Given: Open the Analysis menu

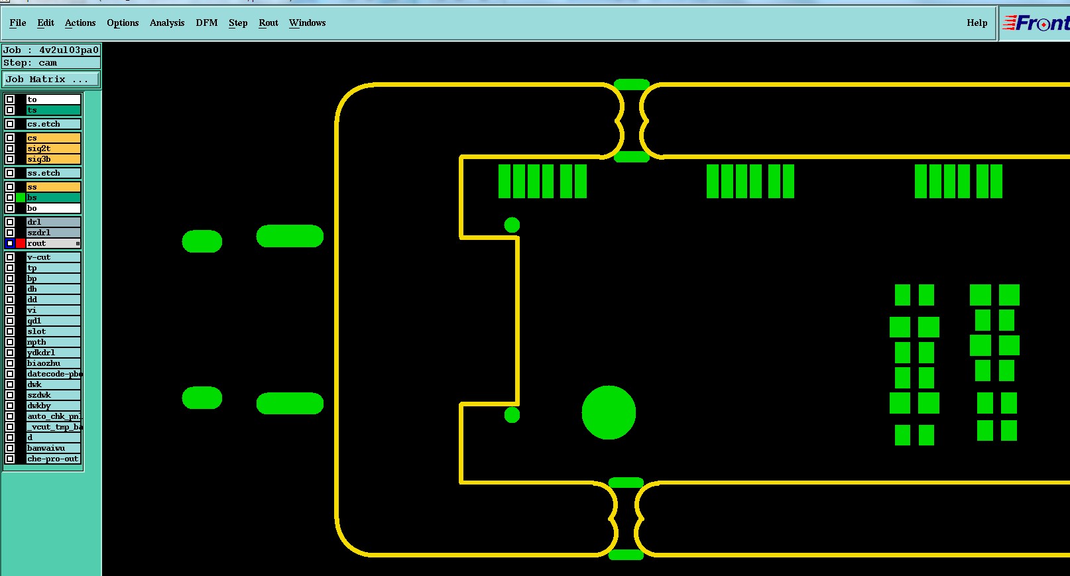Looking at the screenshot, I should pyautogui.click(x=167, y=23).
